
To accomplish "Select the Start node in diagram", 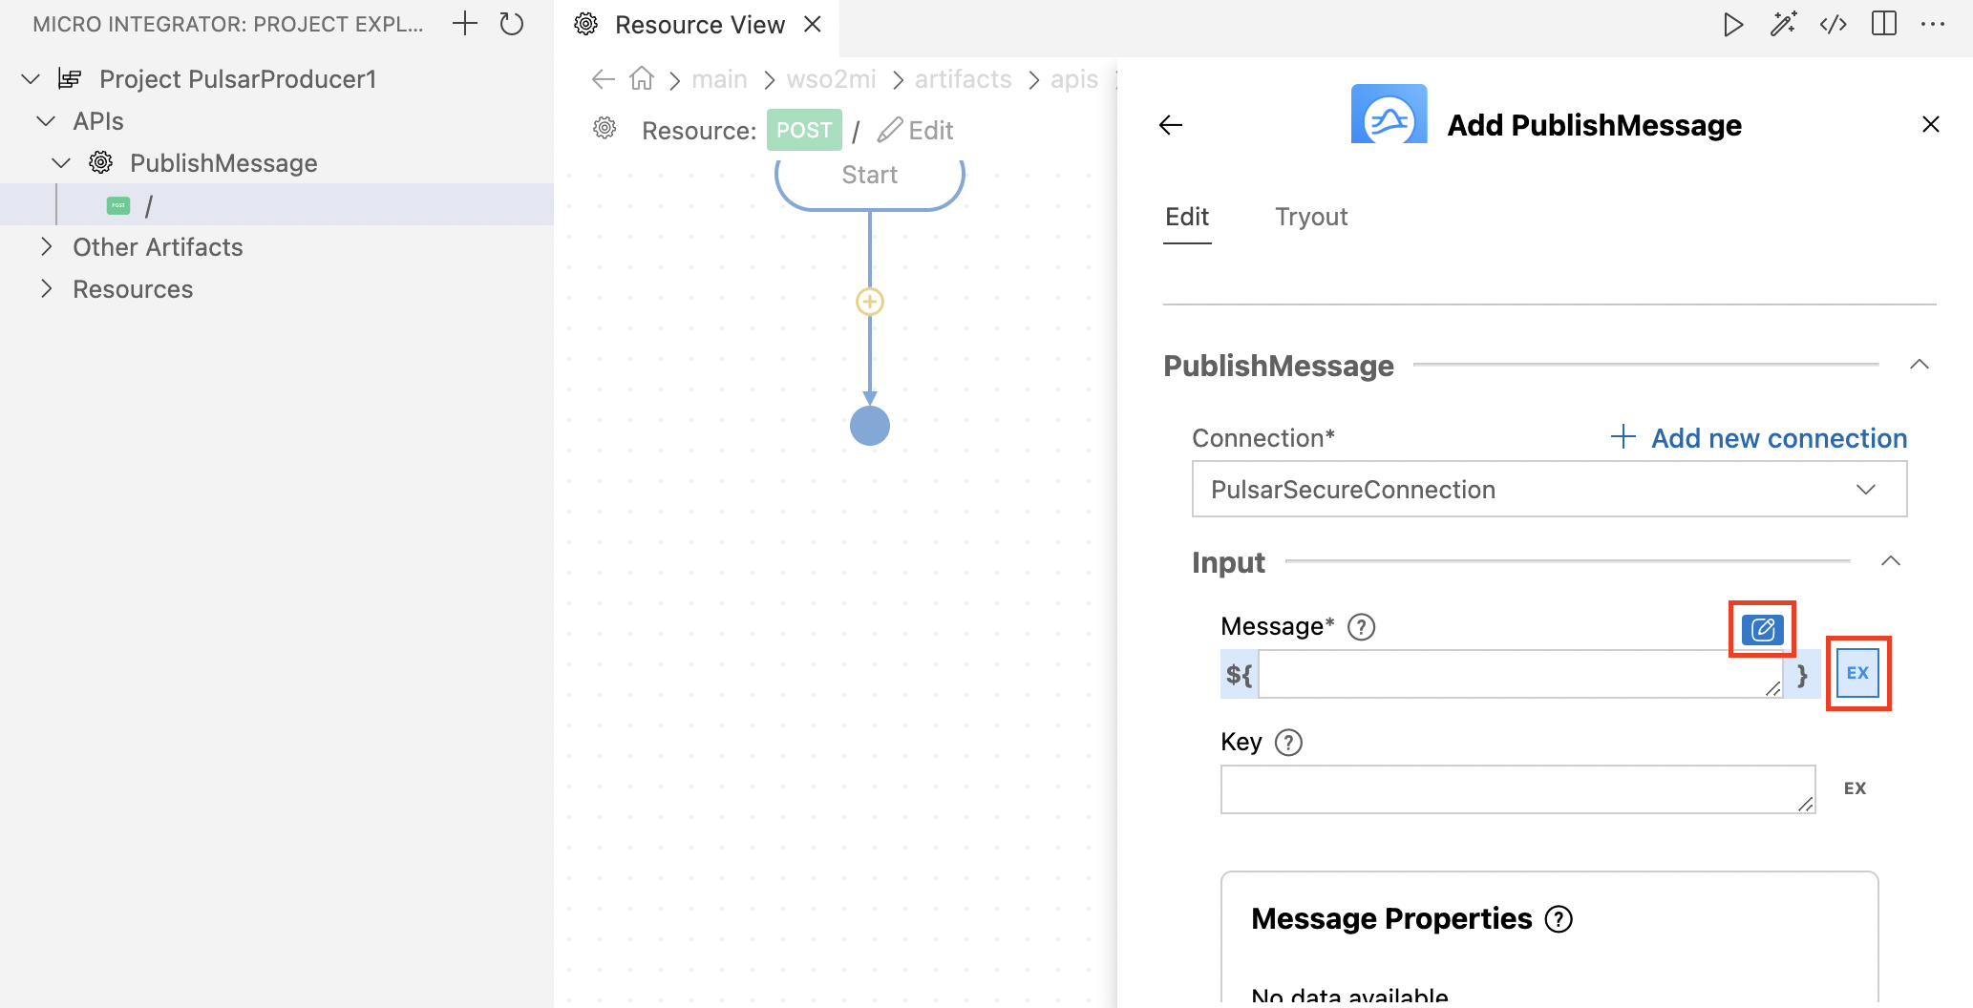I will (x=869, y=179).
